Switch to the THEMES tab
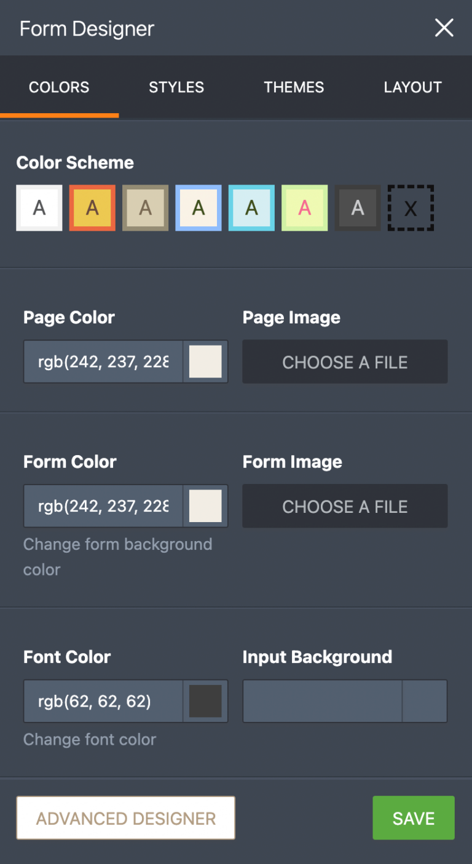Image resolution: width=472 pixels, height=864 pixels. [294, 87]
